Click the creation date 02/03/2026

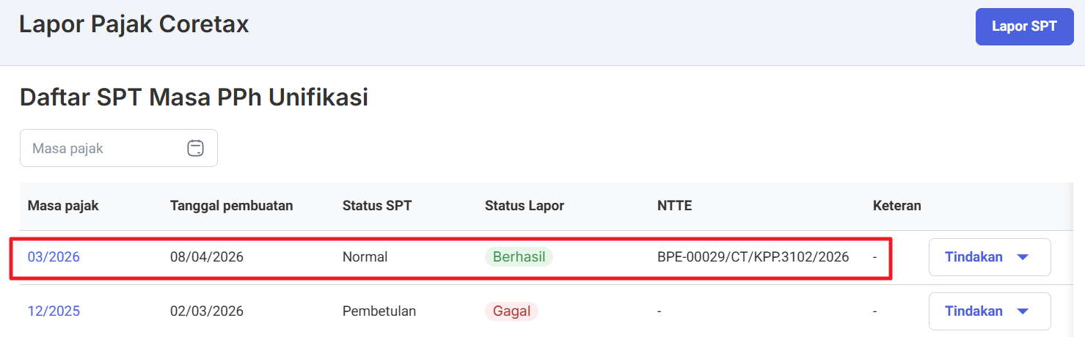(207, 311)
